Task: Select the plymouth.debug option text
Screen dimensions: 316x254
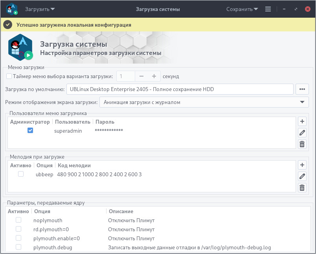Action: [x=53, y=248]
